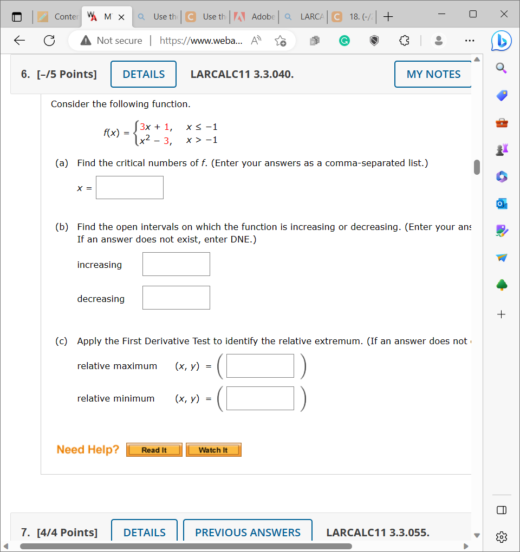Open the browser Extensions puzzle icon

[404, 41]
